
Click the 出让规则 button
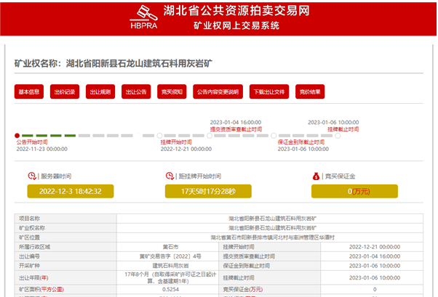coord(100,92)
